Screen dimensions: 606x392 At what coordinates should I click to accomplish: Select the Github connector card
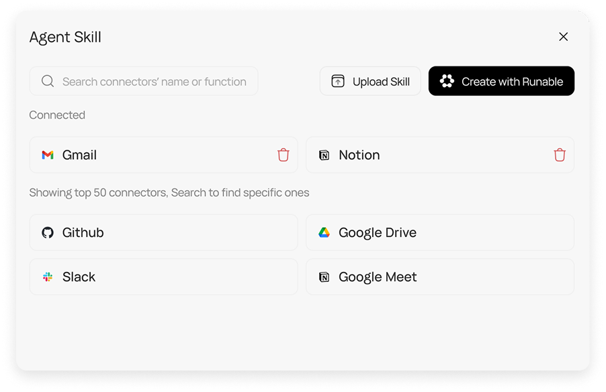(x=163, y=232)
